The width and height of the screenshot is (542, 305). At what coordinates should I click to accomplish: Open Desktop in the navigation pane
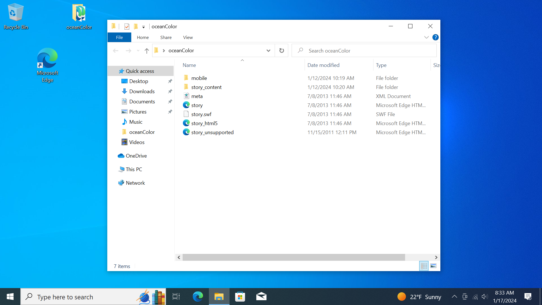[x=139, y=81]
